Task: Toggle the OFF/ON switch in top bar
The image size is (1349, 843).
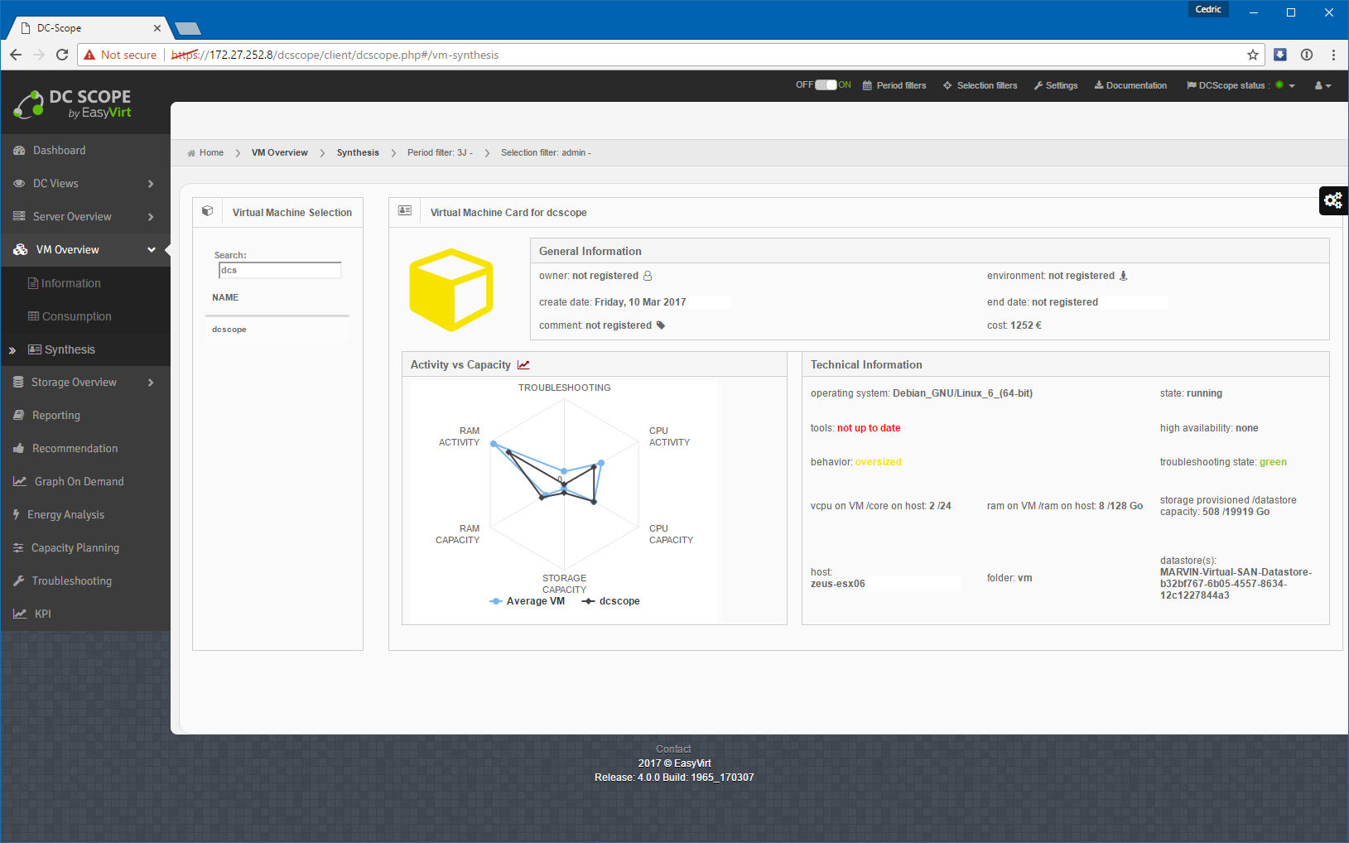Action: pyautogui.click(x=826, y=85)
